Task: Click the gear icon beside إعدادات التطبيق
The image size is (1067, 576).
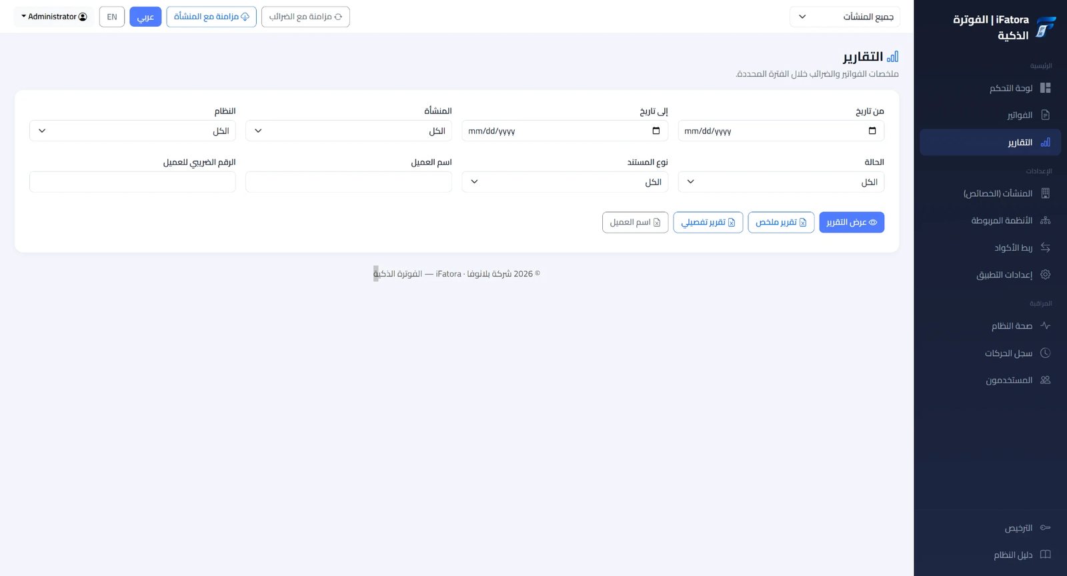Action: [x=1045, y=275]
